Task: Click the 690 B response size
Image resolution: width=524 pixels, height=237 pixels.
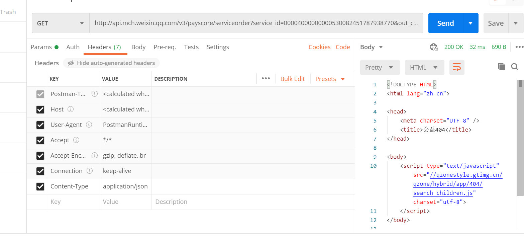Action: click(499, 47)
